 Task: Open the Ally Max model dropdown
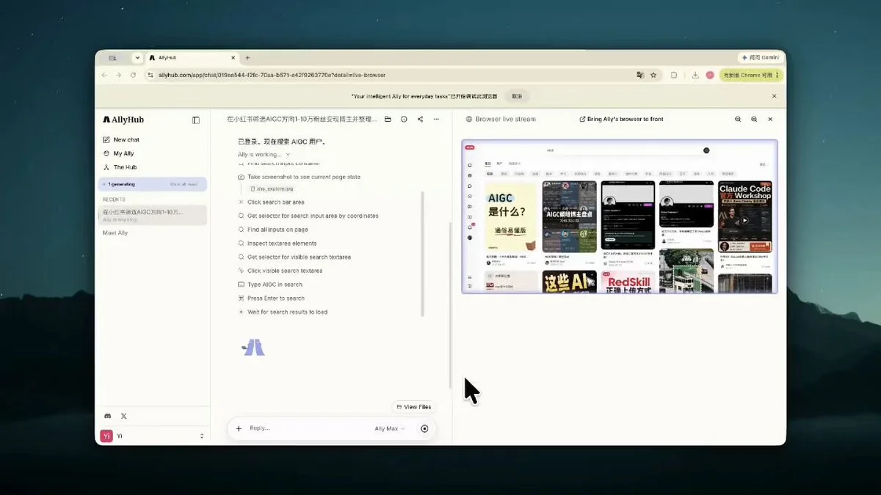pyautogui.click(x=390, y=428)
